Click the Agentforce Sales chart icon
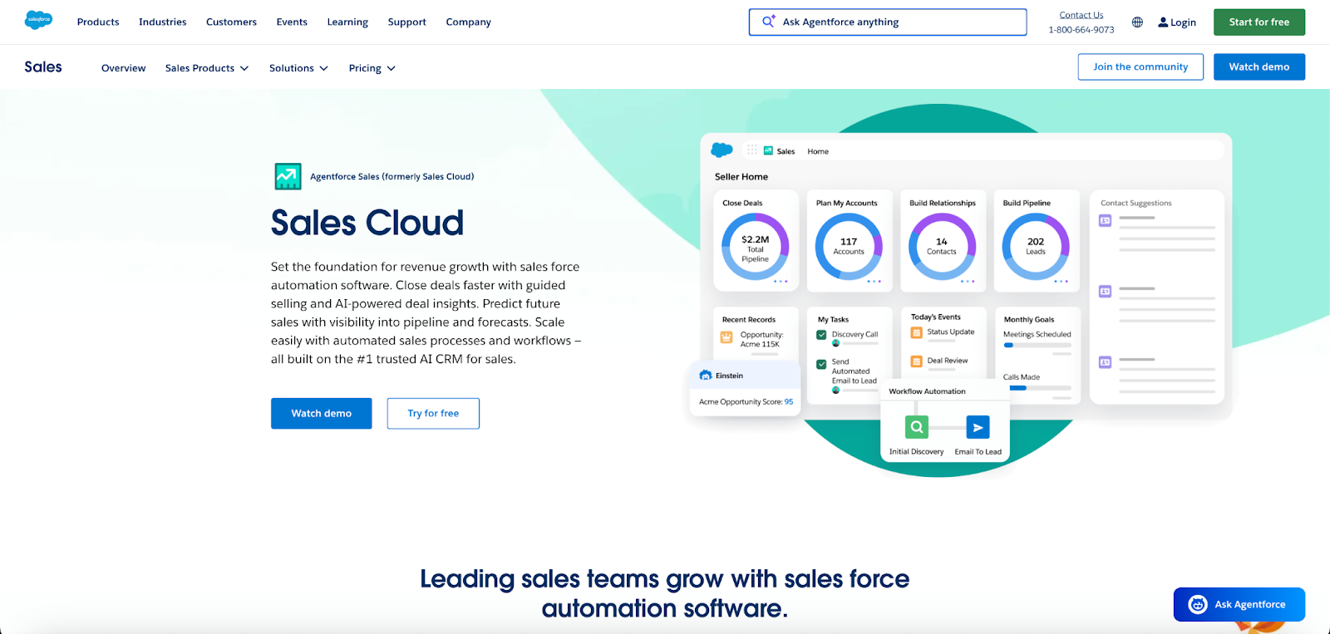The width and height of the screenshot is (1330, 634). [288, 176]
